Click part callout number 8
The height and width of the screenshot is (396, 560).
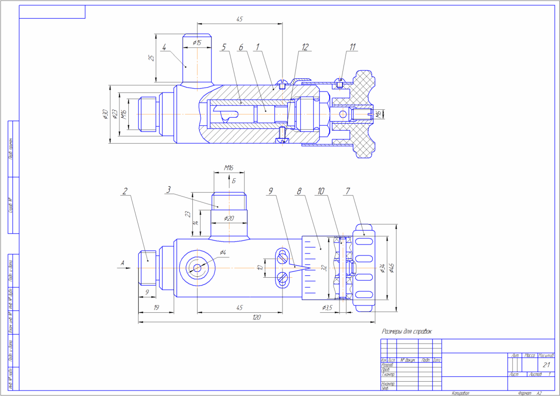[x=299, y=190]
